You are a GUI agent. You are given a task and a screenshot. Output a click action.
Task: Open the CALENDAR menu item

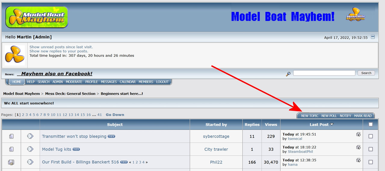pyautogui.click(x=128, y=82)
